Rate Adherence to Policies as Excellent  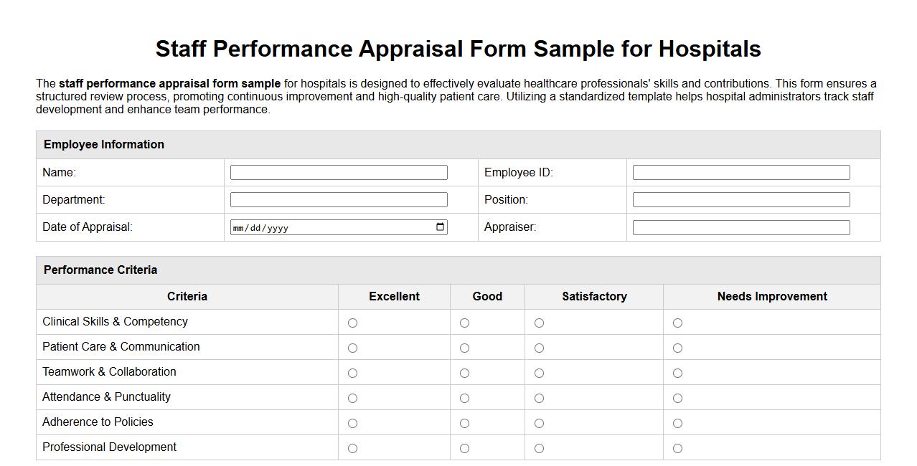click(352, 422)
